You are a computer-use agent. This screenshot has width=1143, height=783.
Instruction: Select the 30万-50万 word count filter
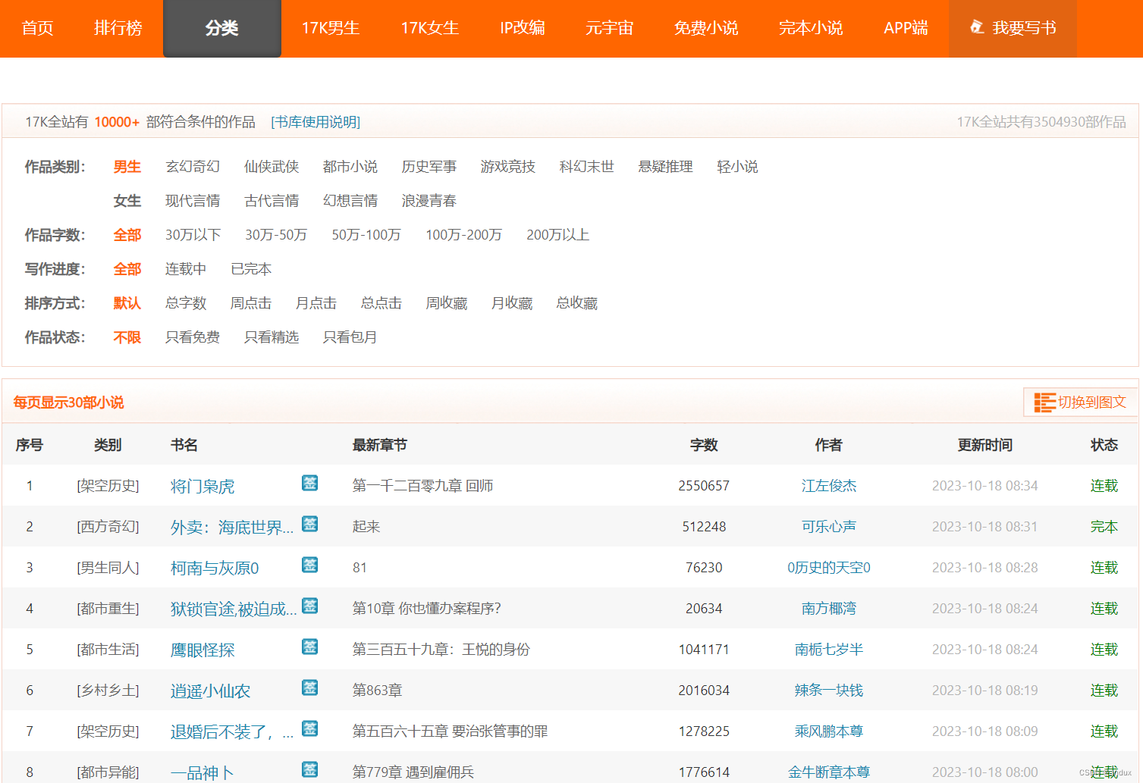[276, 235]
